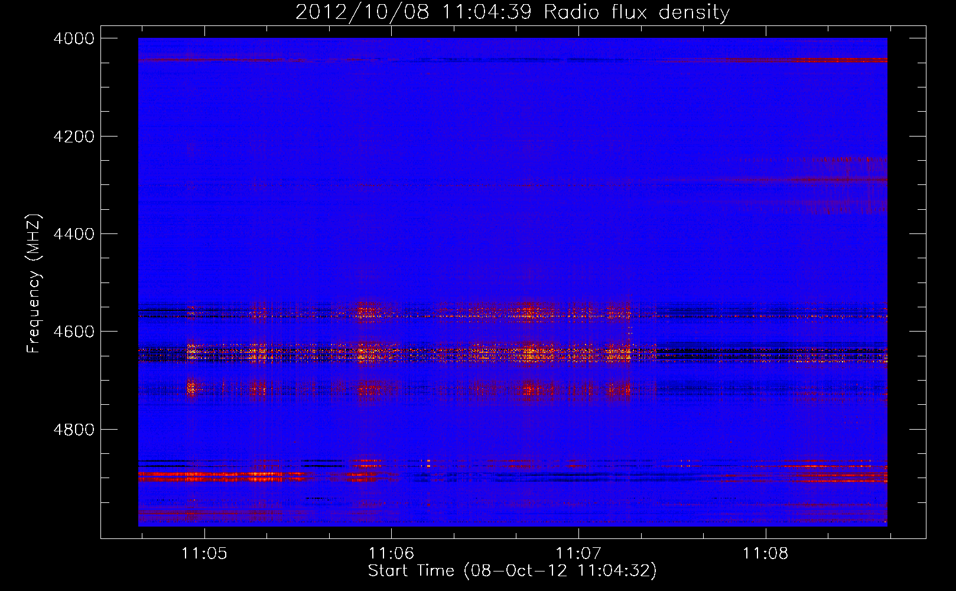956x591 pixels.
Task: Select the 4800 frequency axis label
Action: point(74,430)
